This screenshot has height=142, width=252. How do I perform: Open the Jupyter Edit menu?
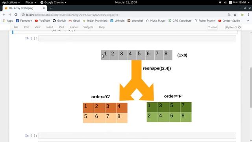pos(26,27)
